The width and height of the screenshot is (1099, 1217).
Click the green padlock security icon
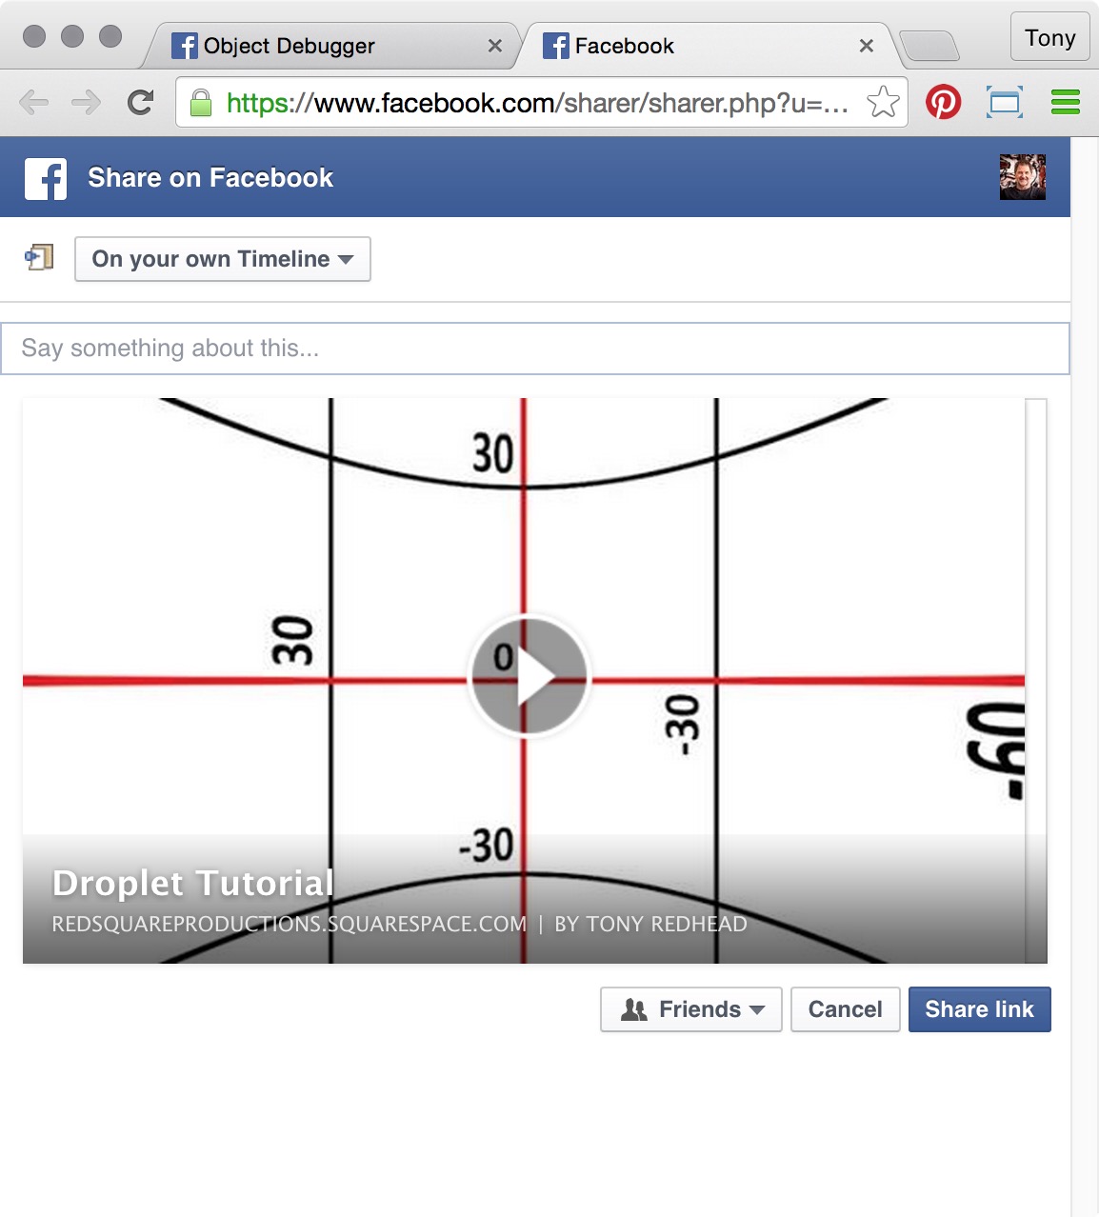[200, 102]
